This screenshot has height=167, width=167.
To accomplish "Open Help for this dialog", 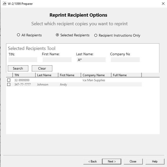I will coord(155,161).
